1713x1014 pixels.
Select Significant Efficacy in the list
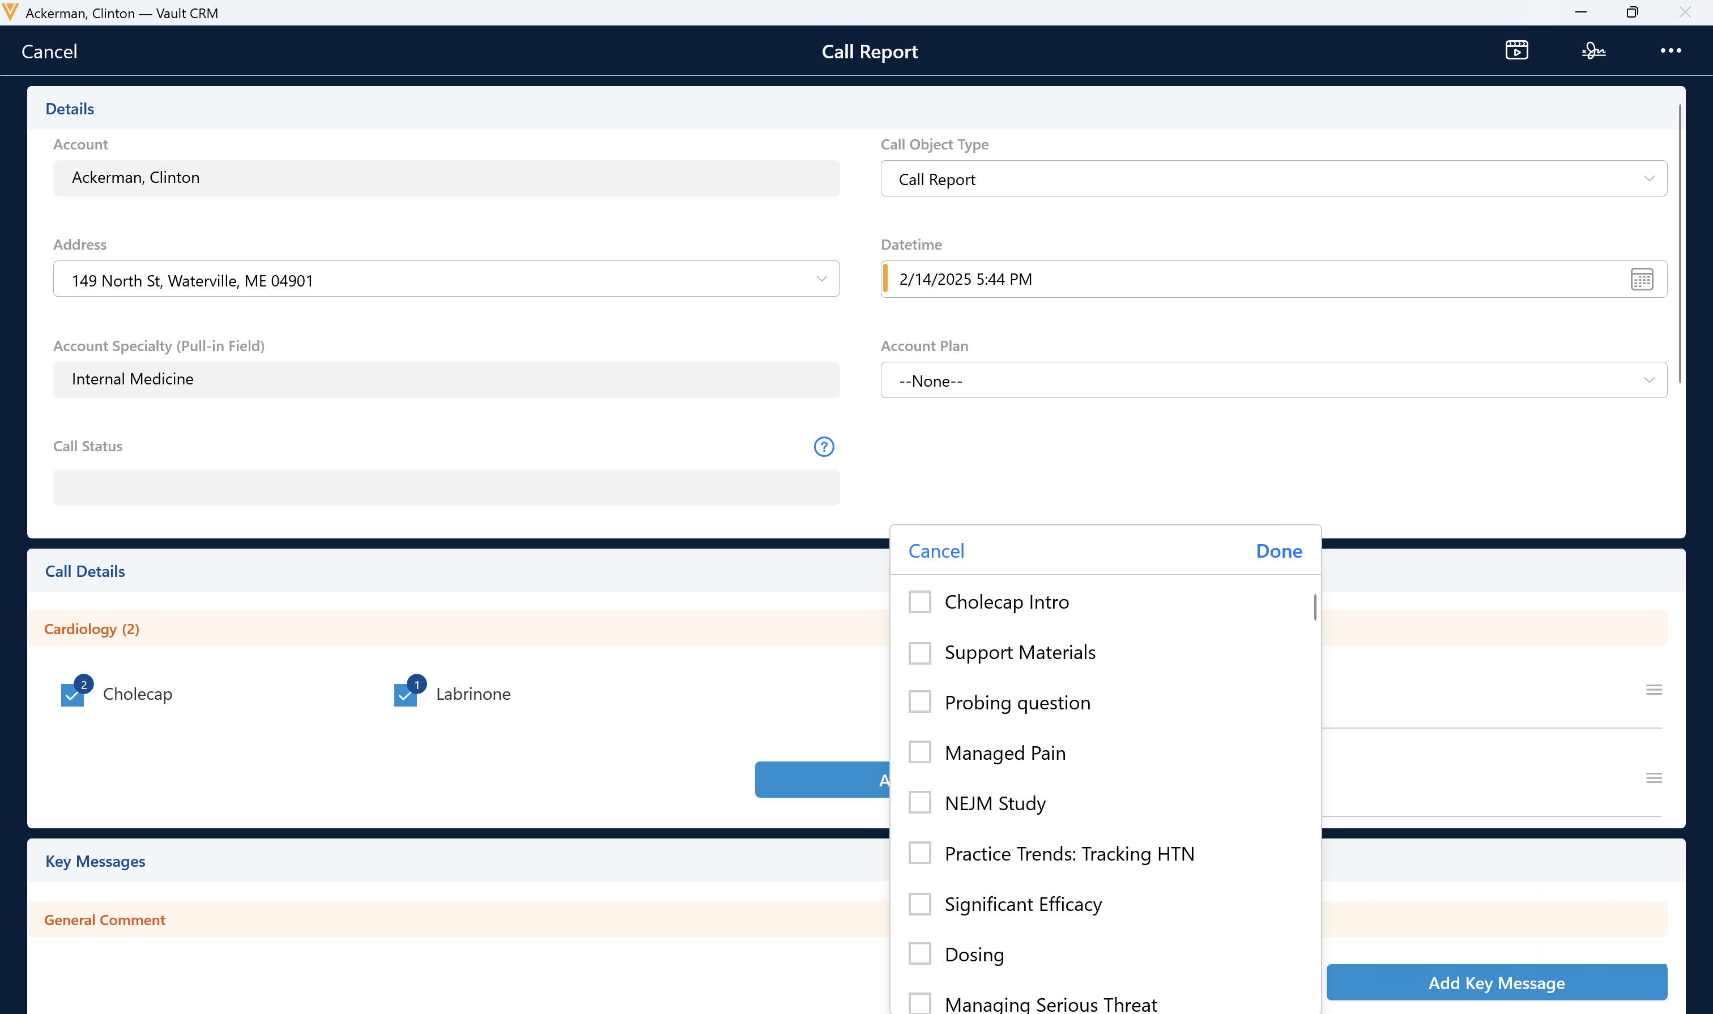pyautogui.click(x=1022, y=904)
